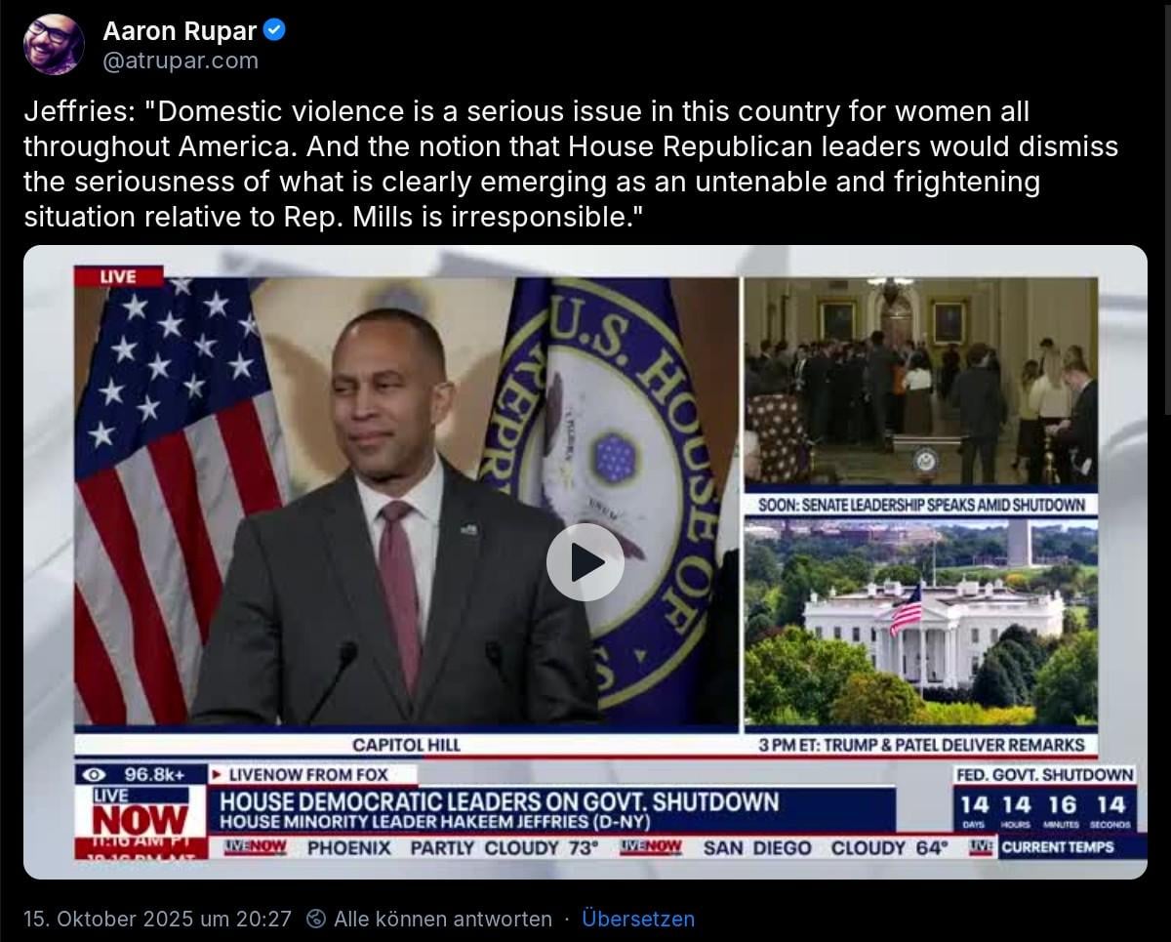Viewport: 1171px width, 942px height.
Task: Play the Jeffries press conference video
Action: pyautogui.click(x=585, y=562)
